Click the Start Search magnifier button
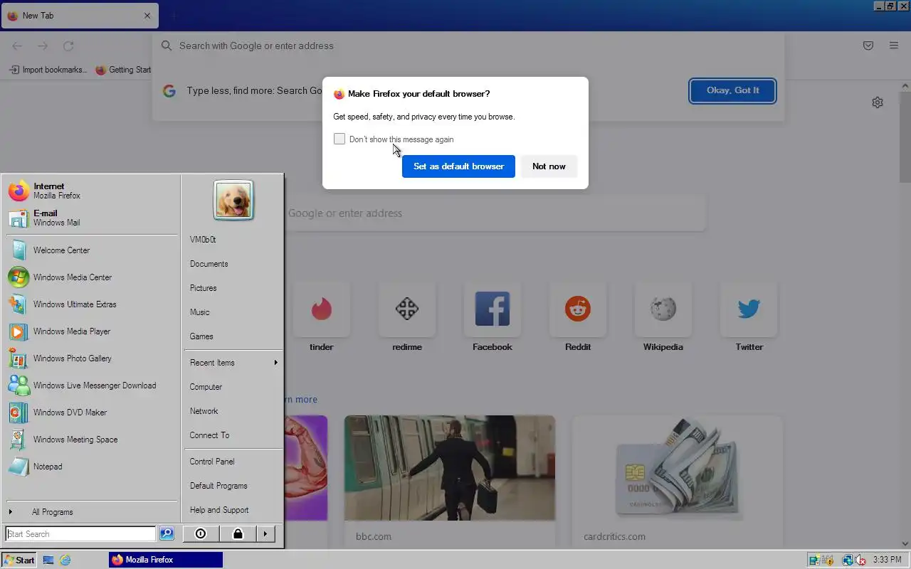This screenshot has width=911, height=569. (x=167, y=533)
